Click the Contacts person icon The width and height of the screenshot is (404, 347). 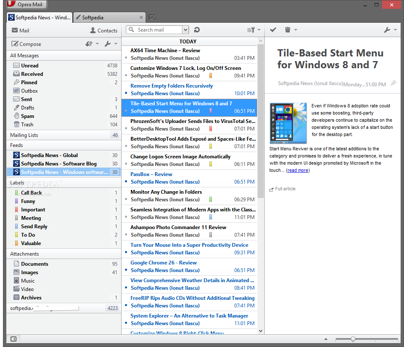[93, 30]
